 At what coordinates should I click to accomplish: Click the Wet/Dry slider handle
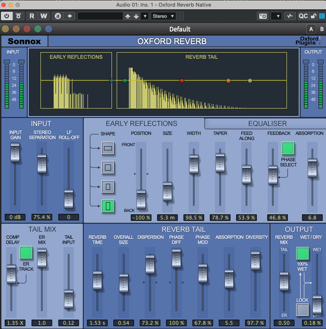pos(317,305)
